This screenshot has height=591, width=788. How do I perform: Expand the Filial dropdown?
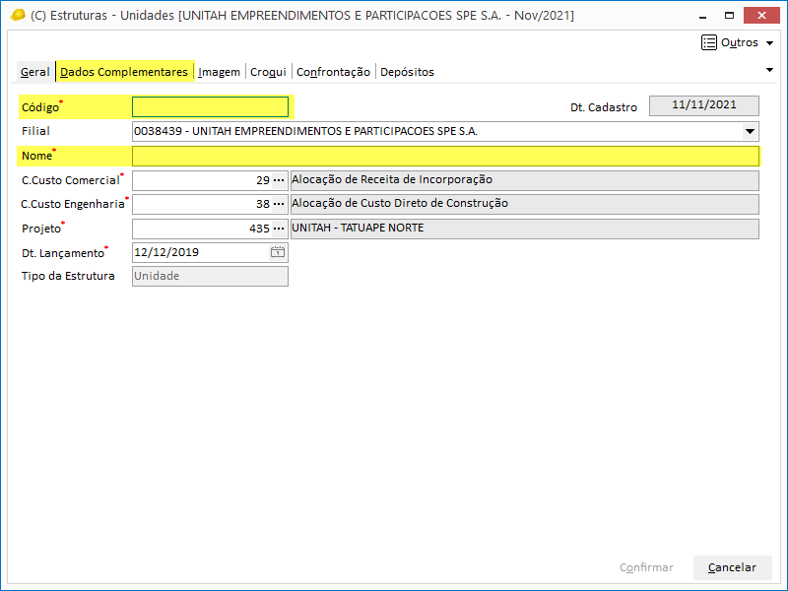[x=750, y=132]
